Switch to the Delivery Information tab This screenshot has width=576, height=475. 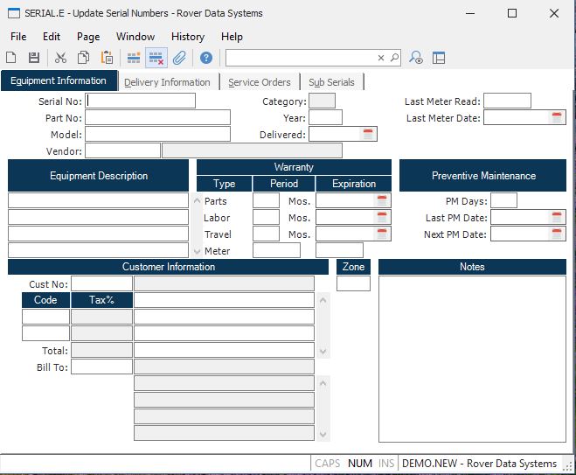pyautogui.click(x=167, y=82)
